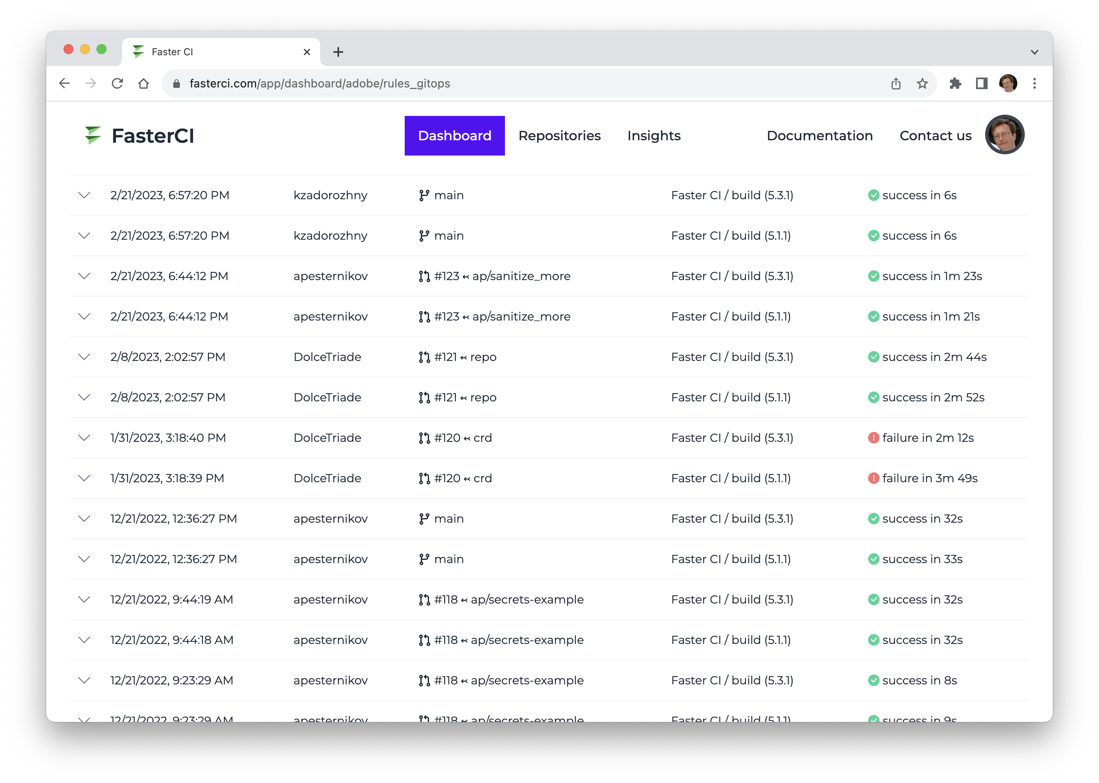Open the Documentation link
Image resolution: width=1099 pixels, height=783 pixels.
click(x=819, y=135)
